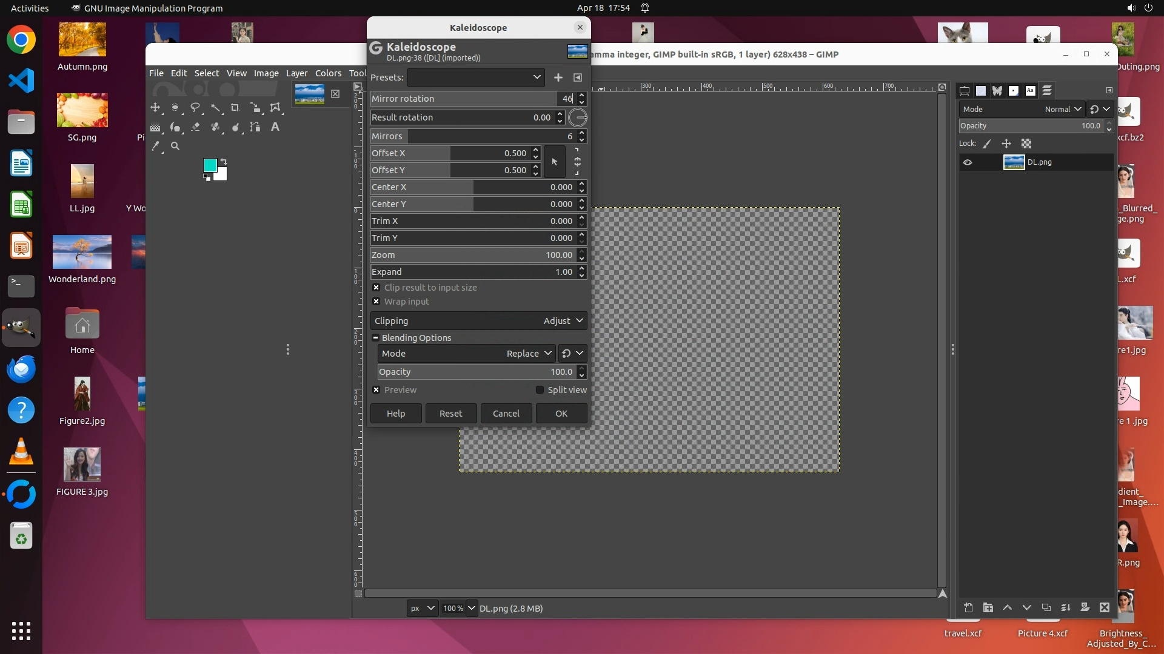1164x654 pixels.
Task: Disable the Wrap input checkbox
Action: coord(376,302)
